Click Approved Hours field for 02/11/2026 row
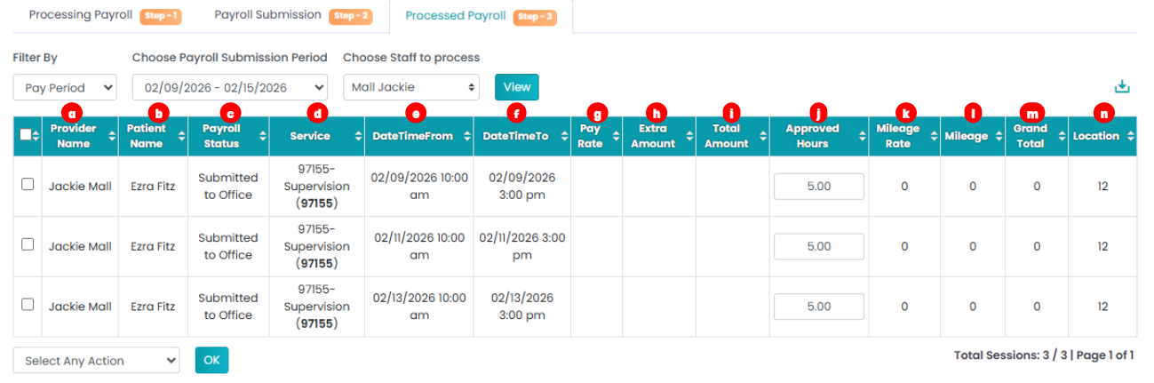The image size is (1154, 383). tap(819, 246)
